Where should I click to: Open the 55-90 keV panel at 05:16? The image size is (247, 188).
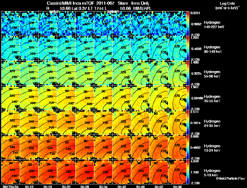pos(48,73)
